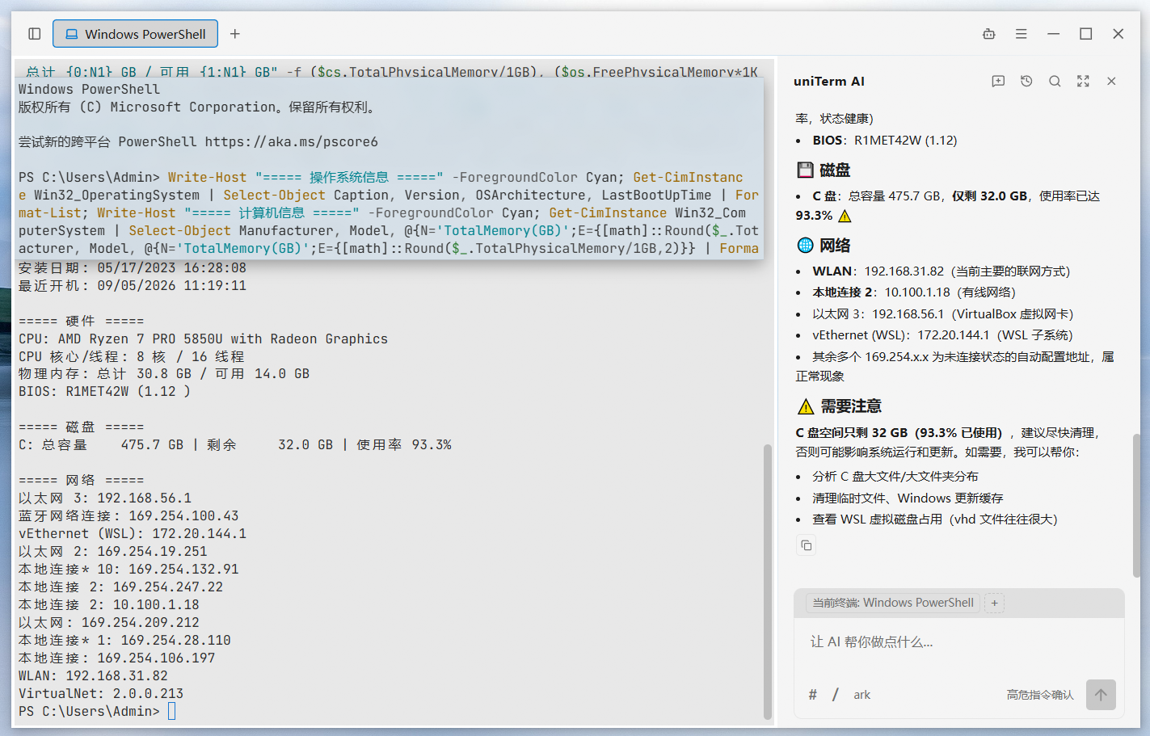Click the globe icon beside 网络
This screenshot has height=736, width=1150.
805,246
